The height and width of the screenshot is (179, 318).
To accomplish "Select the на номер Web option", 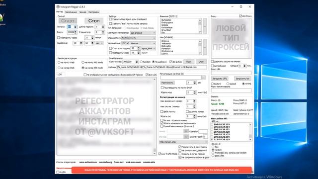I will (x=59, y=68).
